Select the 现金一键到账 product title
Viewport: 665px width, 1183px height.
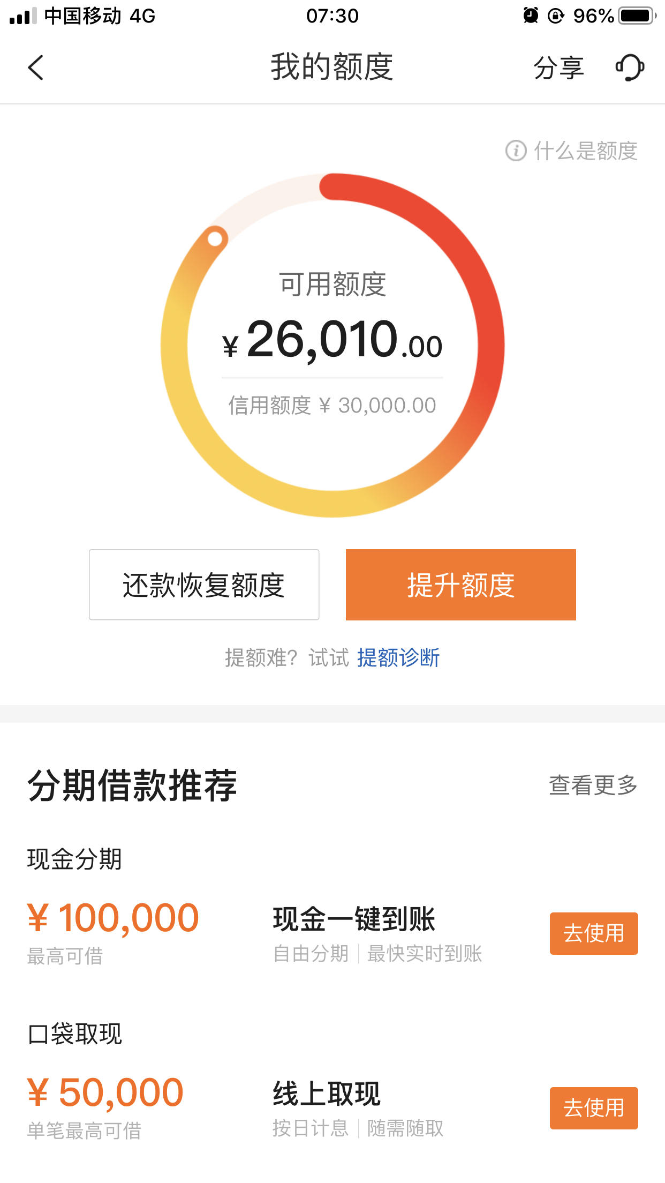click(x=354, y=919)
